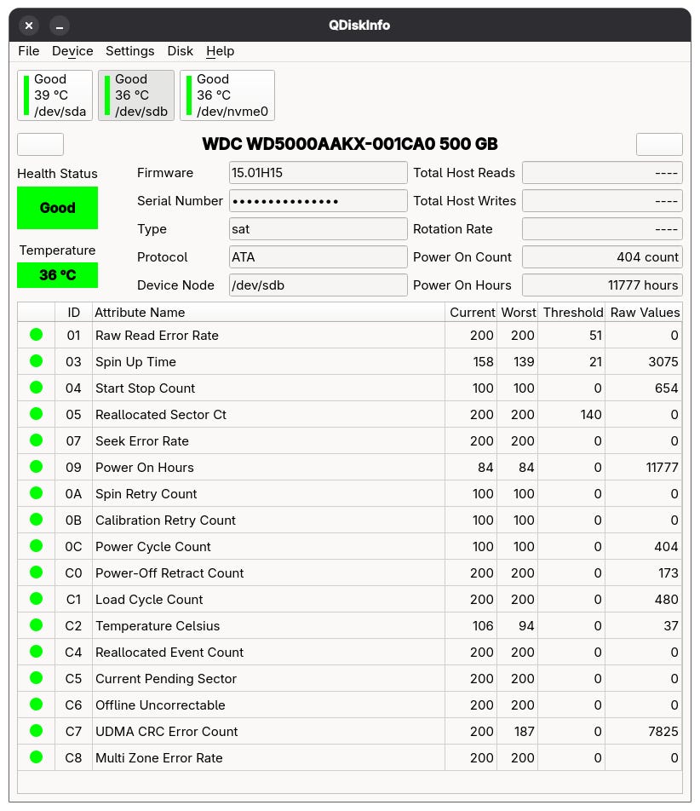Click green status dot for Reallocated Sector Ct

point(36,414)
